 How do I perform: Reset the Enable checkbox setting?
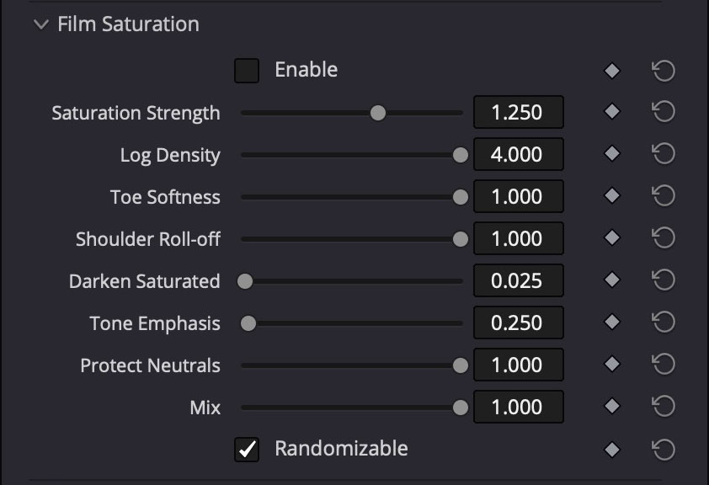(664, 71)
